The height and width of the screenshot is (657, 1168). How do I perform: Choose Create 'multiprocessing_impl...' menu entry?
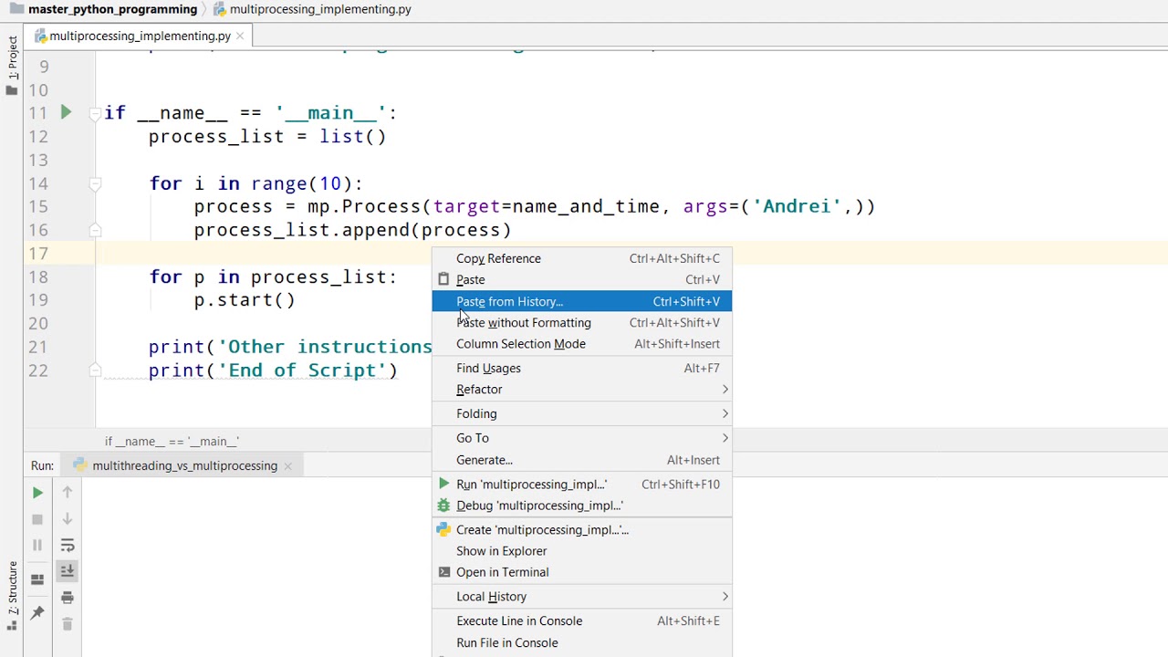tap(581, 529)
